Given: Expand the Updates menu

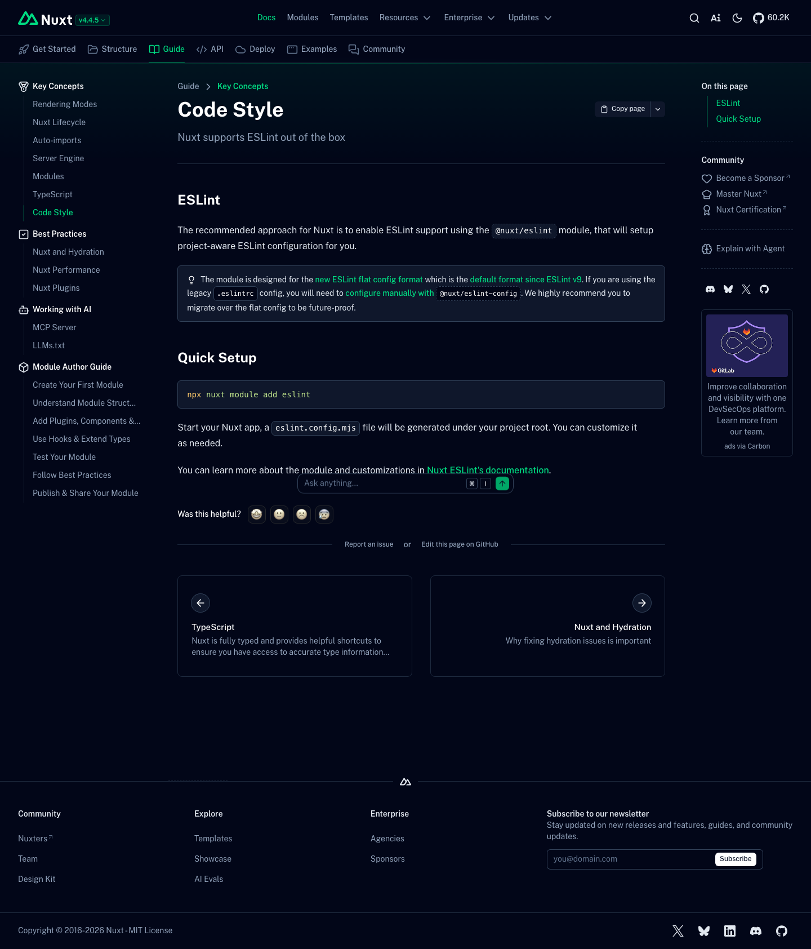Looking at the screenshot, I should pyautogui.click(x=529, y=18).
